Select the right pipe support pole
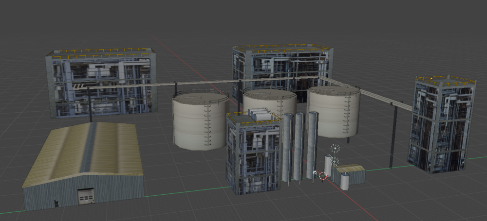 coord(393,138)
